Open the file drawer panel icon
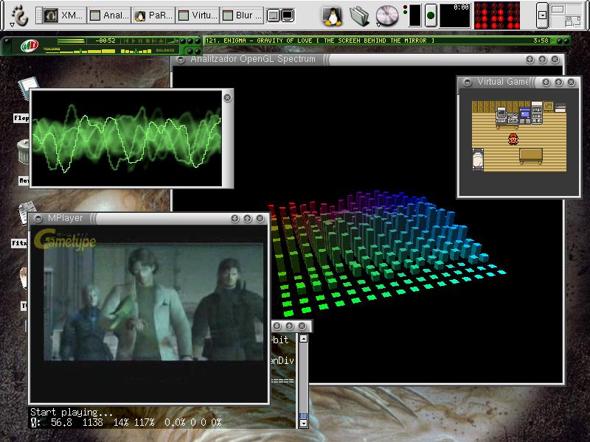590x442 pixels. (359, 15)
